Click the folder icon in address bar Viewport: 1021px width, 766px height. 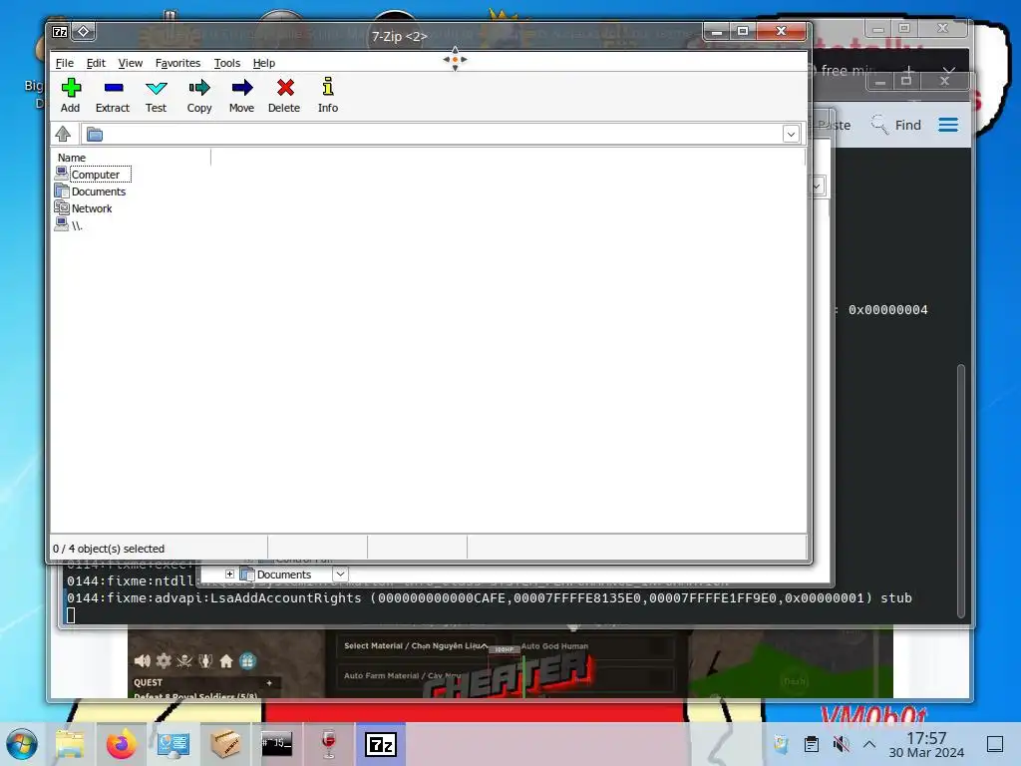(x=95, y=135)
